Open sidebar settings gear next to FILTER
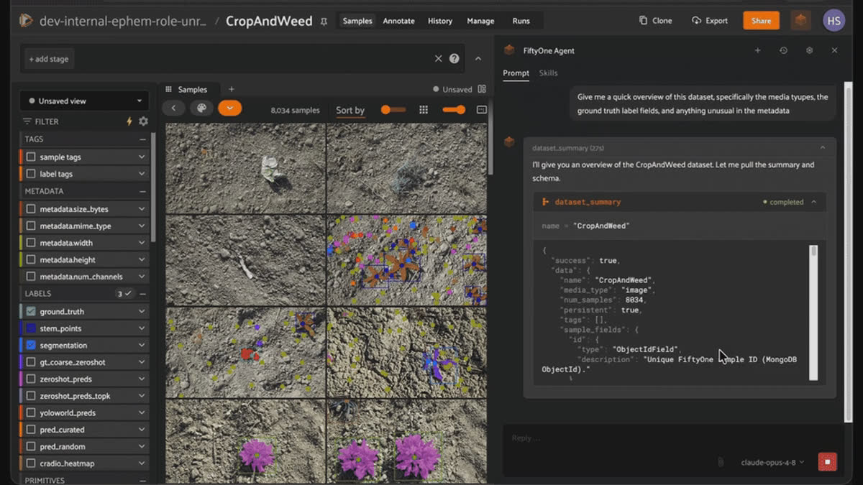 tap(143, 121)
